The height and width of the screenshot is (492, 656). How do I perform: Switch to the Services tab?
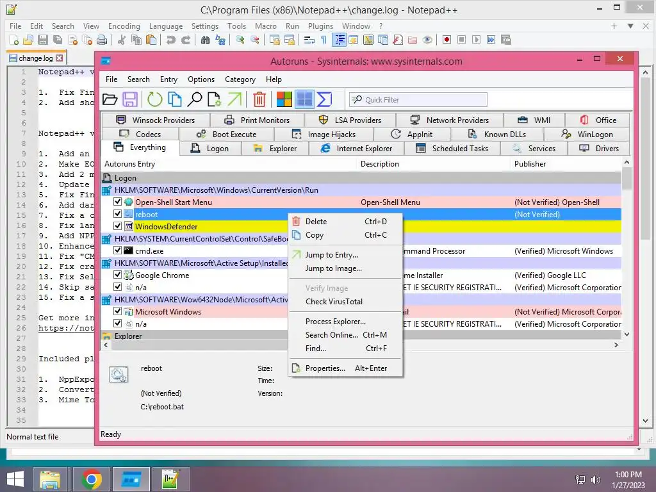pos(534,149)
